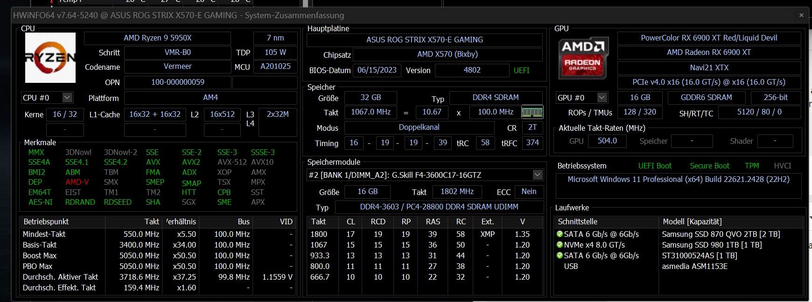
Task: Click the Ryzen CPU logo image
Action: coord(50,58)
